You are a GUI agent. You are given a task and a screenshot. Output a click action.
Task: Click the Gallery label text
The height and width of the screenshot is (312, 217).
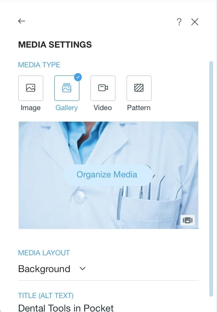point(66,108)
